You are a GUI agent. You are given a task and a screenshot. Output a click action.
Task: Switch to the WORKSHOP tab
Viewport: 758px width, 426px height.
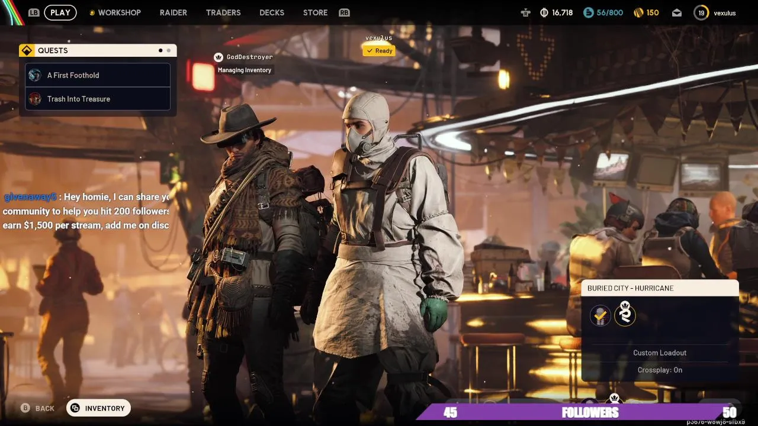119,12
